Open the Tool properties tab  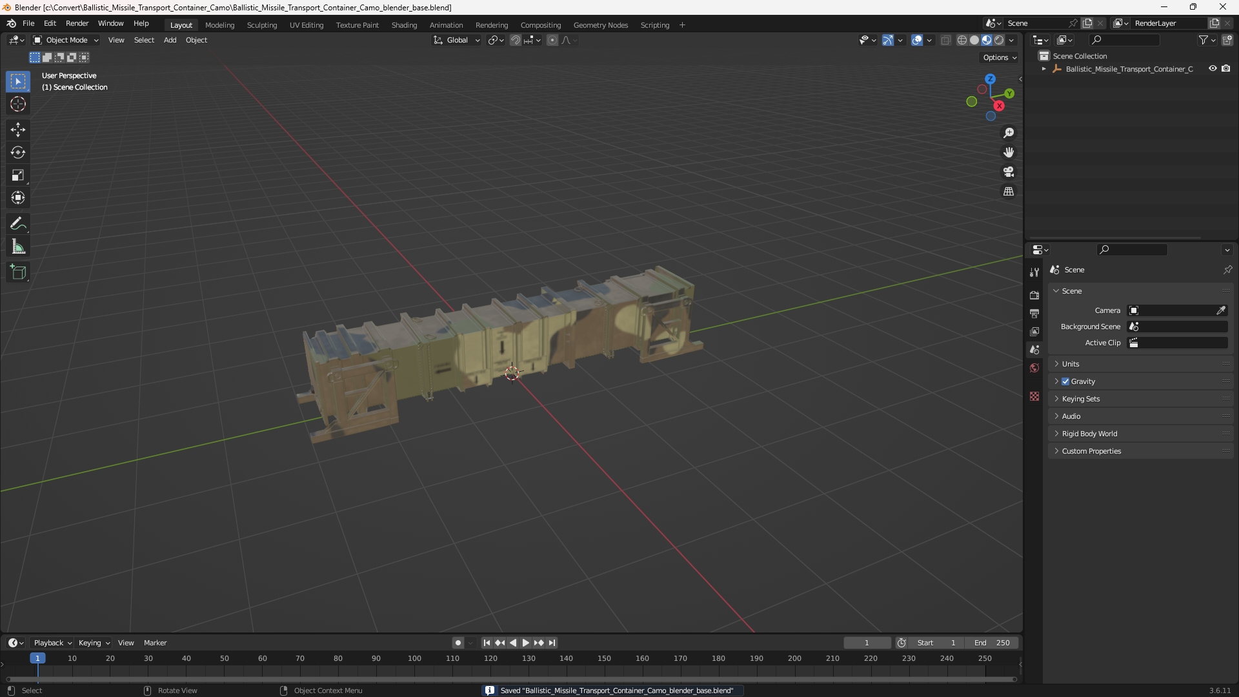click(1034, 272)
